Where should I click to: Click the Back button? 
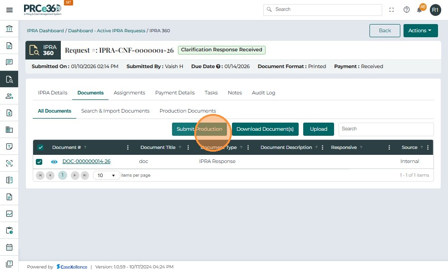click(385, 30)
